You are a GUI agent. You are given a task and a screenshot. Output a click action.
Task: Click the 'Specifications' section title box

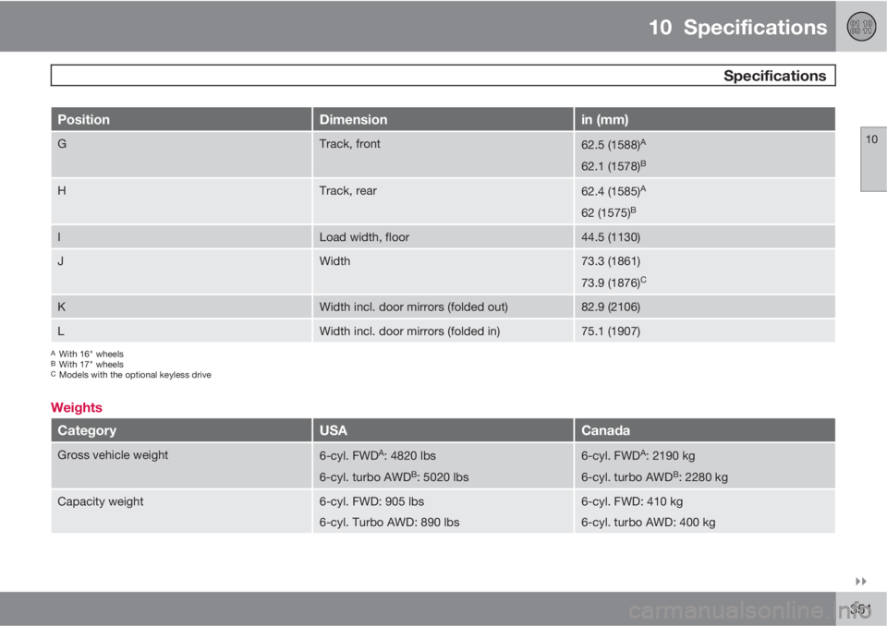443,75
